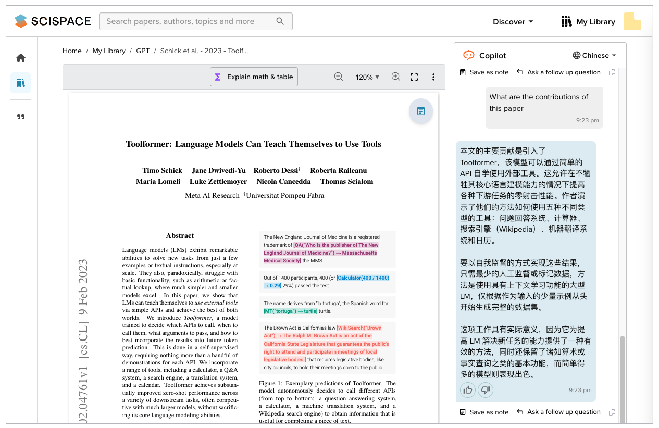The height and width of the screenshot is (428, 659).
Task: Go to My Library breadcrumb
Action: point(109,51)
